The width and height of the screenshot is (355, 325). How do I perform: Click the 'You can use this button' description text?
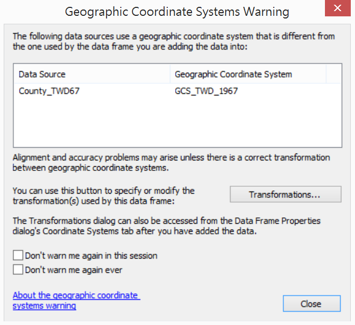click(103, 196)
